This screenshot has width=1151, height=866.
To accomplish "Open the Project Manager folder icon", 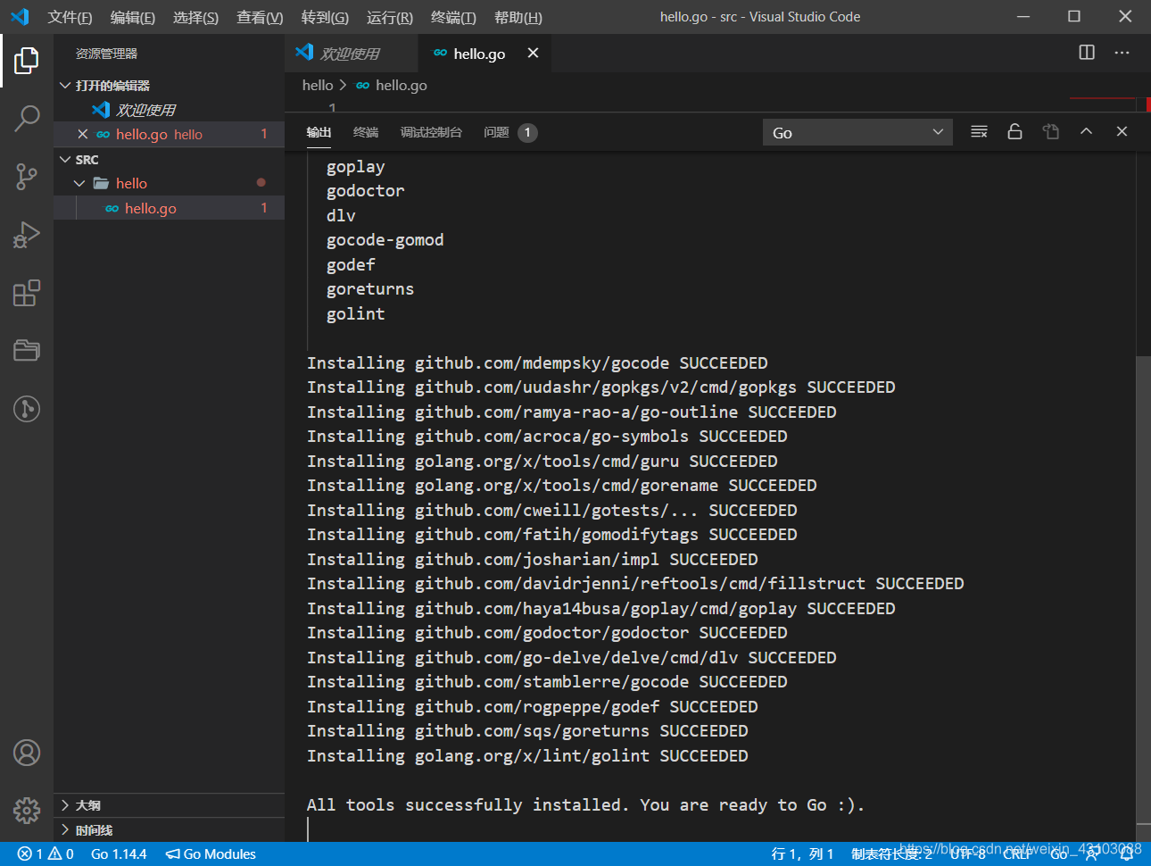I will pyautogui.click(x=27, y=350).
